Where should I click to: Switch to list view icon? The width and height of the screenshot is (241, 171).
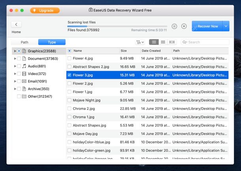[x=154, y=42]
